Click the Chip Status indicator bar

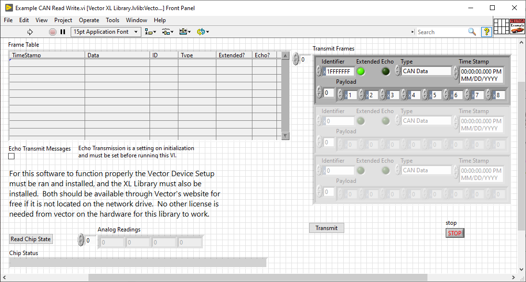point(138,263)
